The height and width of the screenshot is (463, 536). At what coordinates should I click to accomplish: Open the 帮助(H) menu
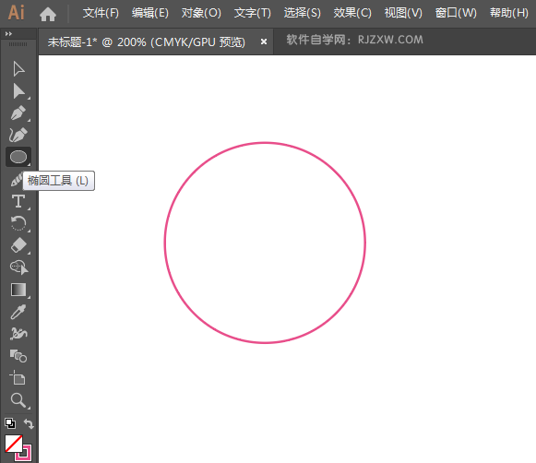509,13
